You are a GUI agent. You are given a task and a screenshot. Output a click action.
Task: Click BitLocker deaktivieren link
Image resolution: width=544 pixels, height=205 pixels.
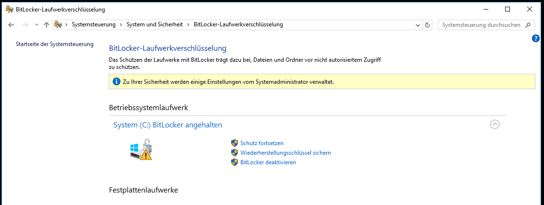268,162
